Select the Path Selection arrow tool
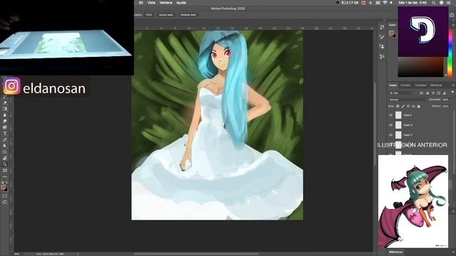The width and height of the screenshot is (456, 256). click(5, 146)
